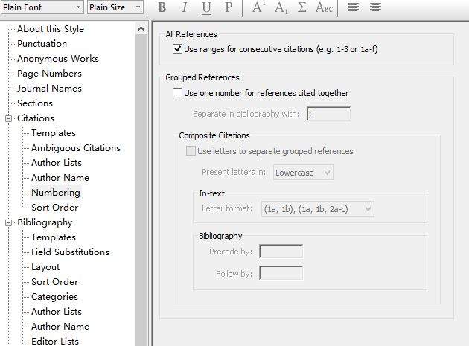Collapse the Bibliography tree node

pos(9,222)
